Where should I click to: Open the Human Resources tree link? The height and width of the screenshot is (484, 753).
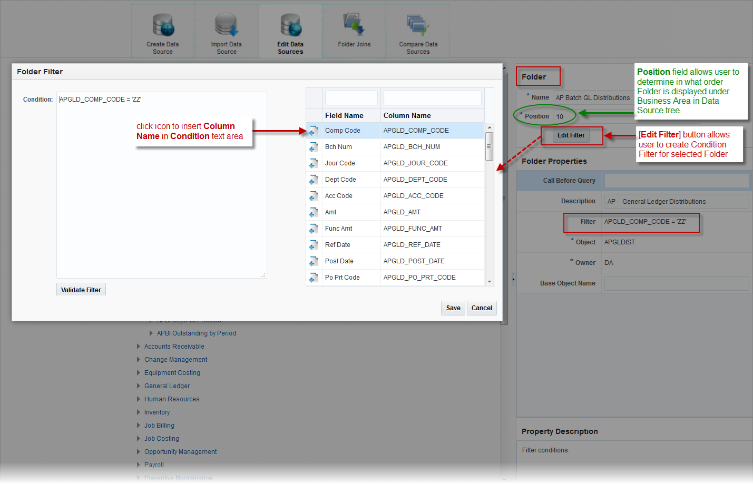coord(172,399)
